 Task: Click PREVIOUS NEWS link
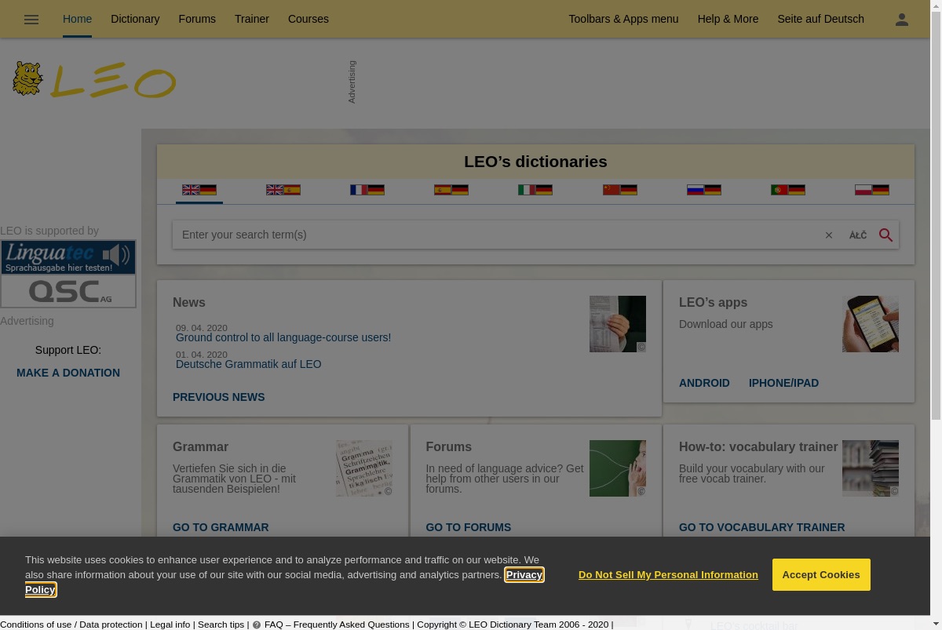[218, 397]
